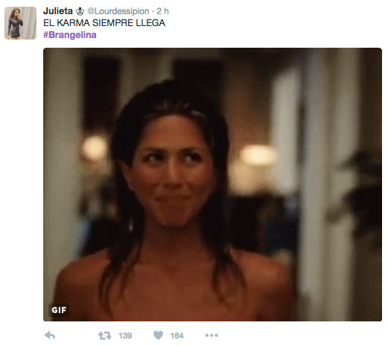Visit the @Lourdessipion profile handle
The height and width of the screenshot is (346, 388).
tap(118, 11)
